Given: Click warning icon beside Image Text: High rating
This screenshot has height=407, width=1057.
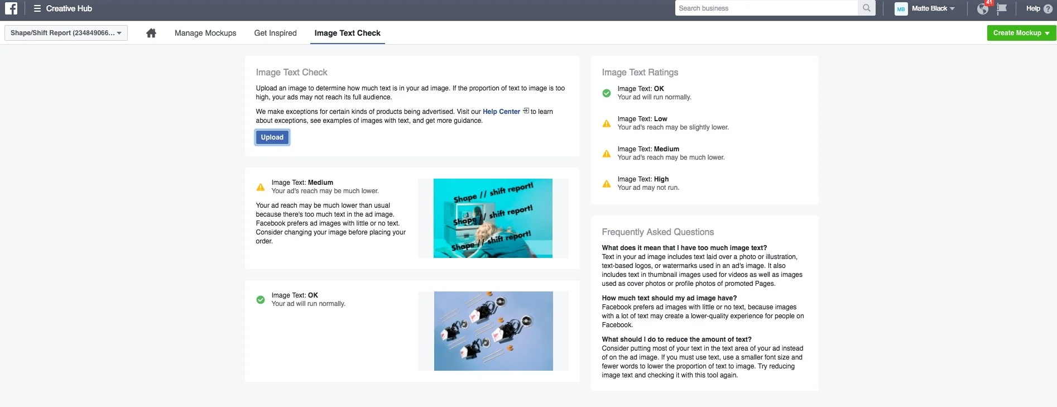Looking at the screenshot, I should point(607,184).
